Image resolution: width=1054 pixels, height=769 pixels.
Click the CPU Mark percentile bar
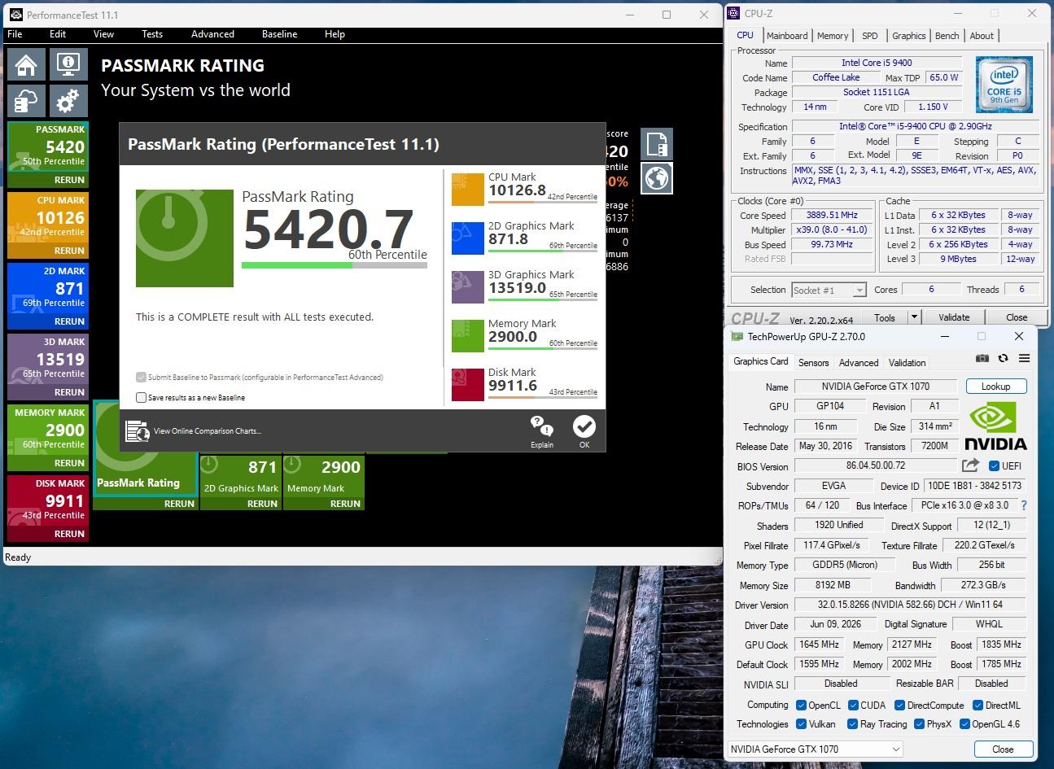point(543,202)
